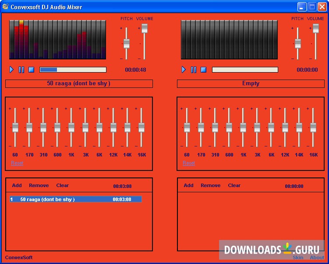This screenshot has width=329, height=264.
Task: Add a track to right playlist
Action: click(189, 185)
